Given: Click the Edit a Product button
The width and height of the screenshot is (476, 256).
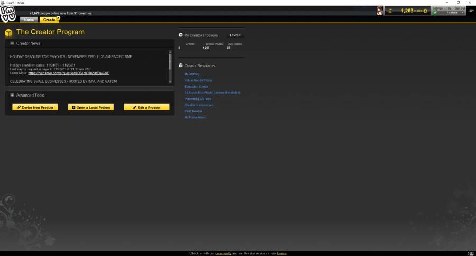Looking at the screenshot, I should pos(147,107).
